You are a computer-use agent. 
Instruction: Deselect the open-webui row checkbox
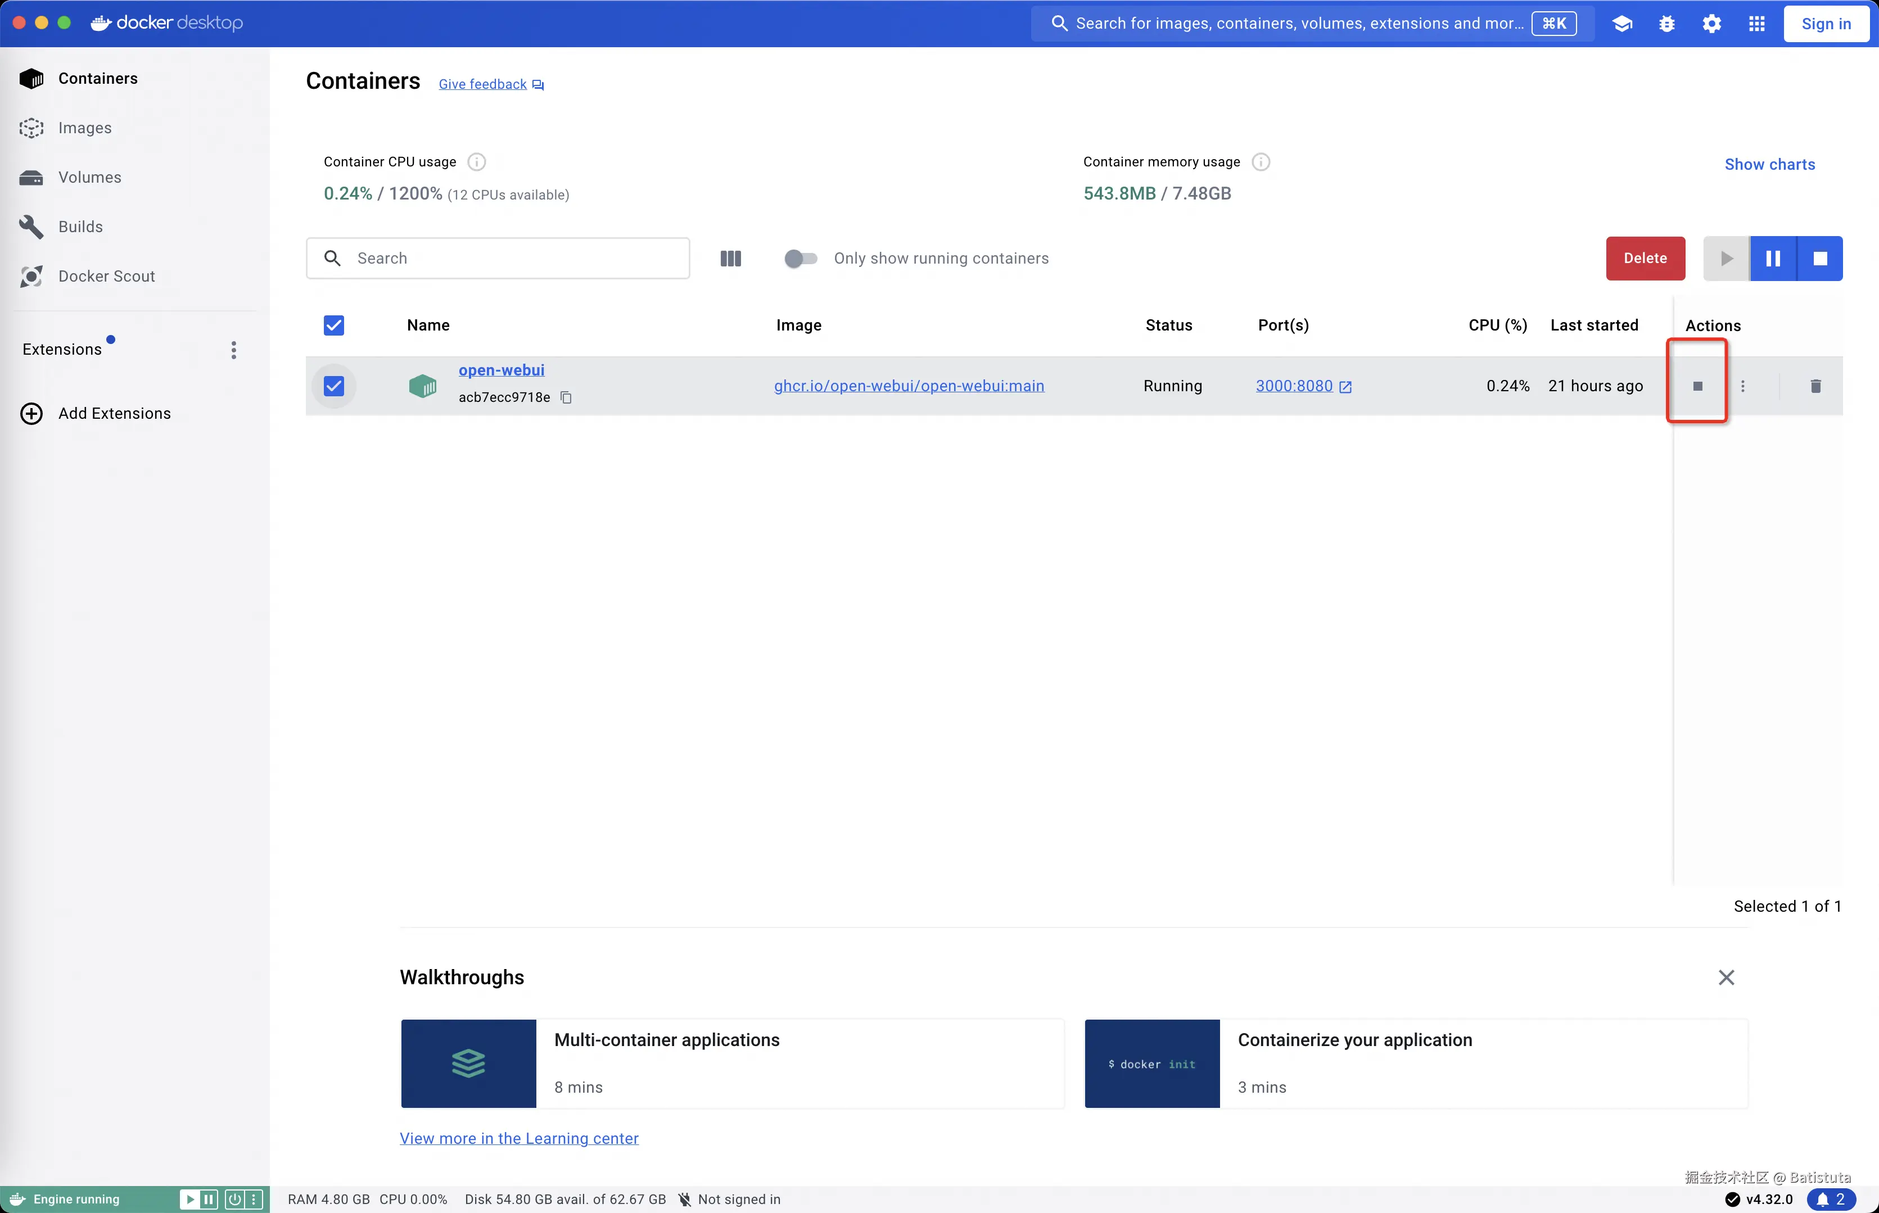(334, 386)
